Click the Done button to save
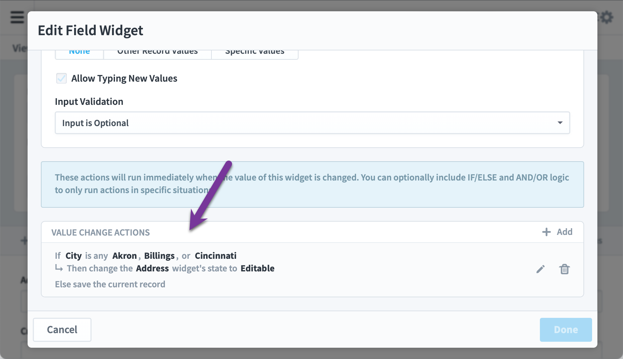This screenshot has height=359, width=623. (x=565, y=329)
